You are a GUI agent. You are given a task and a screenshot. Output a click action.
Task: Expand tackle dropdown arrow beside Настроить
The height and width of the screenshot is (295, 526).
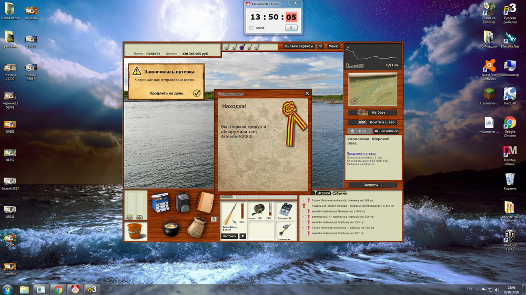(242, 236)
